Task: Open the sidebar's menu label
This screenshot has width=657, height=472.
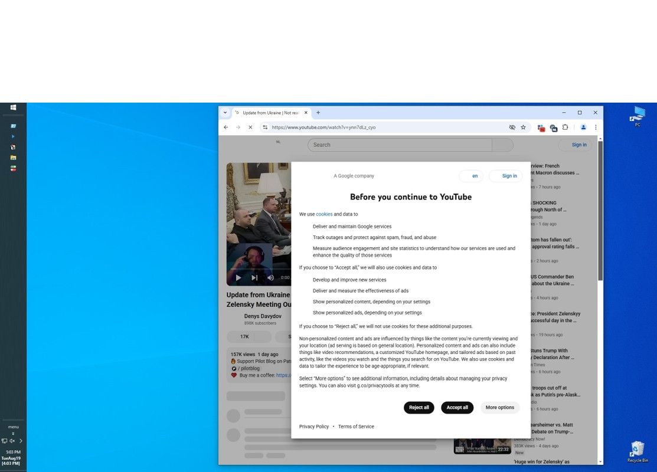Action: [13, 427]
